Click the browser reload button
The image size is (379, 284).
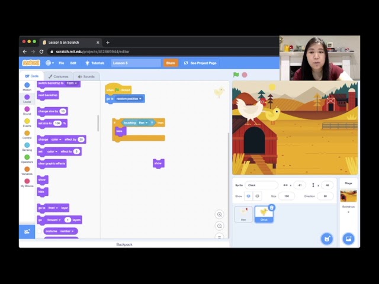pyautogui.click(x=41, y=51)
